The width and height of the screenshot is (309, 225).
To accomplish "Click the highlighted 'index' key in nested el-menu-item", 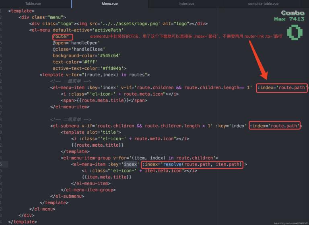I will 130,164.
